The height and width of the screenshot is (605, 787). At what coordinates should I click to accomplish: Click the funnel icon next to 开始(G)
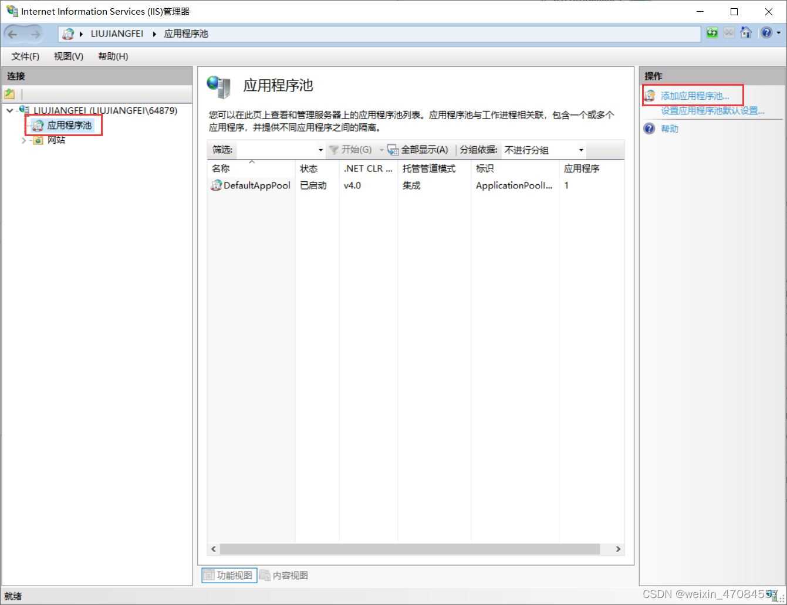[333, 150]
